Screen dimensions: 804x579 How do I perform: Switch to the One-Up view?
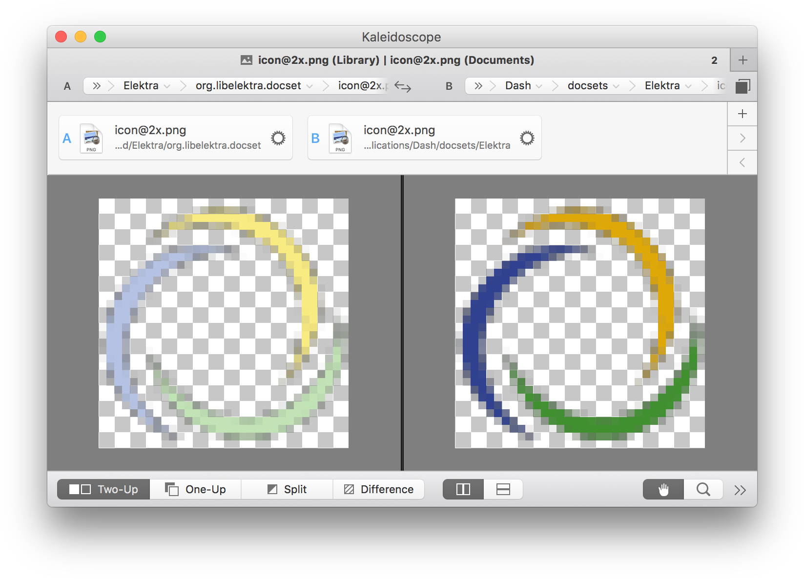[195, 489]
